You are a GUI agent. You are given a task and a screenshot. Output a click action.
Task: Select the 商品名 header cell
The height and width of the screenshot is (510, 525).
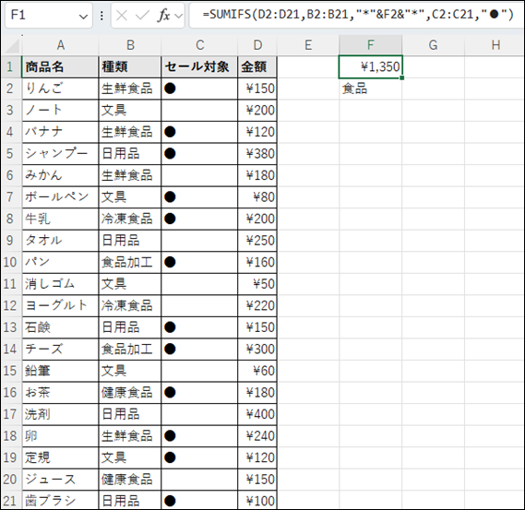60,67
